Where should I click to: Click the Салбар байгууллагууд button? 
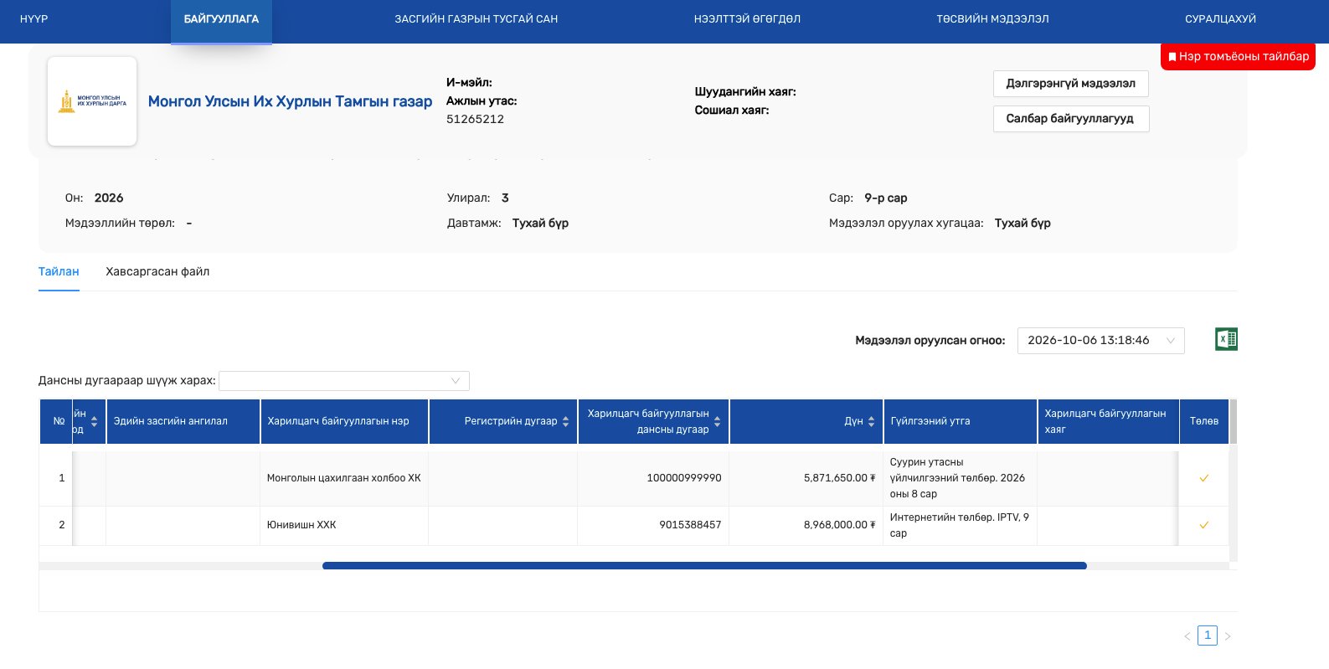click(x=1070, y=119)
